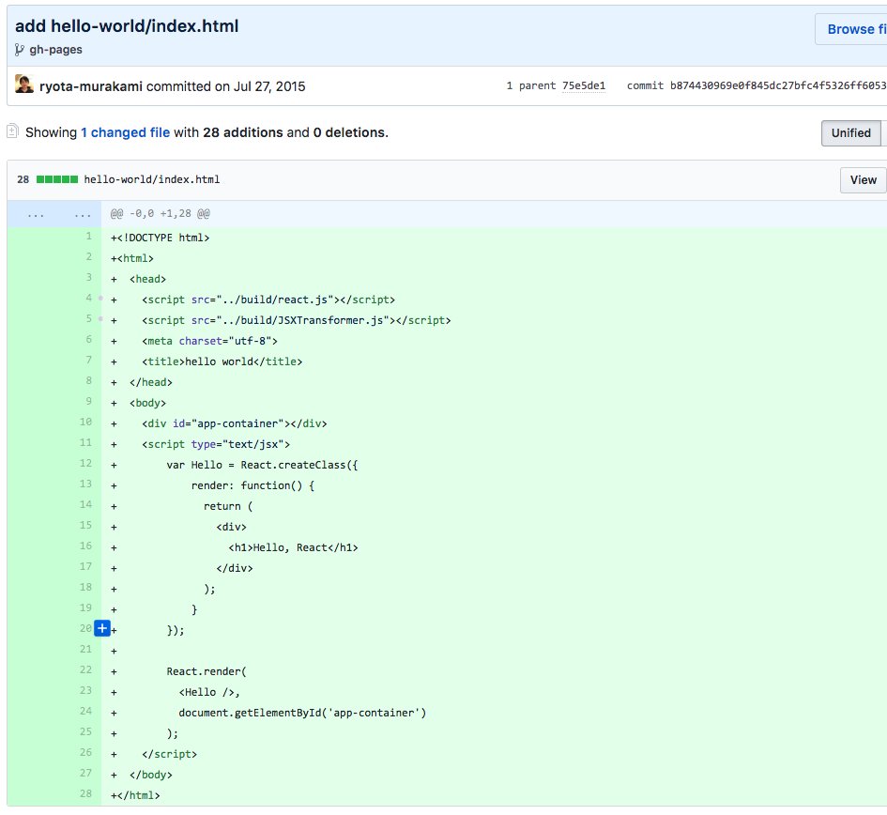
Task: Click the commit hash b874430969e0f845dc27bfc4f5326ff6053
Action: (x=778, y=85)
